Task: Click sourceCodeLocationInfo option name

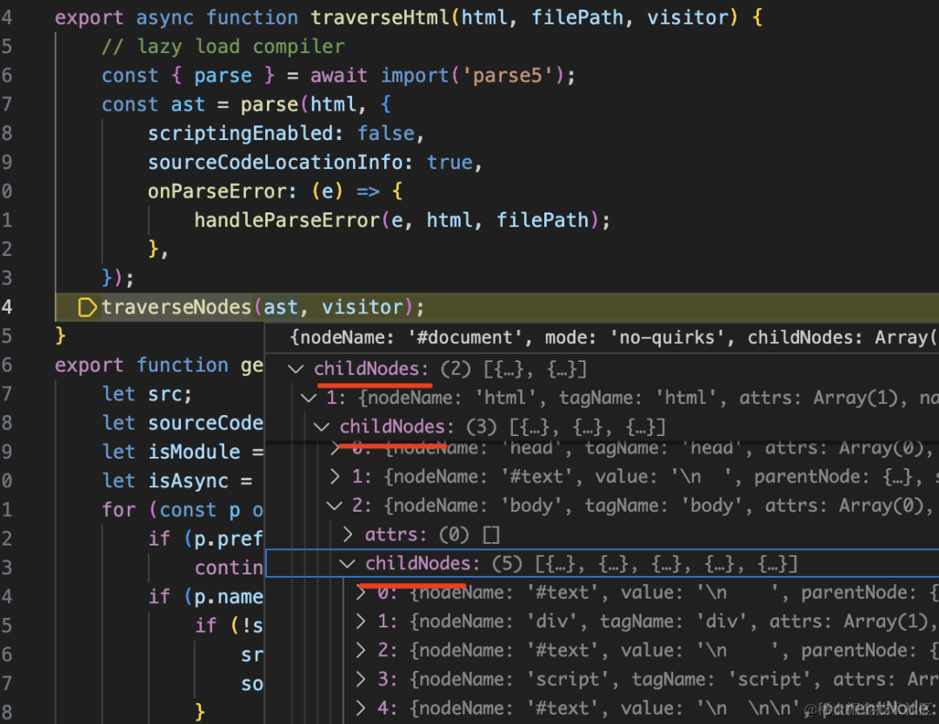Action: click(x=276, y=163)
